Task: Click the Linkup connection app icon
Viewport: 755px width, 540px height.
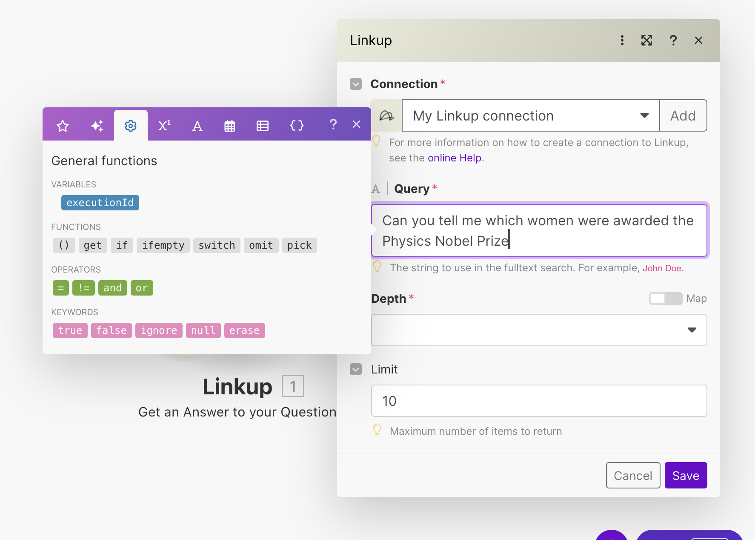Action: (x=386, y=115)
